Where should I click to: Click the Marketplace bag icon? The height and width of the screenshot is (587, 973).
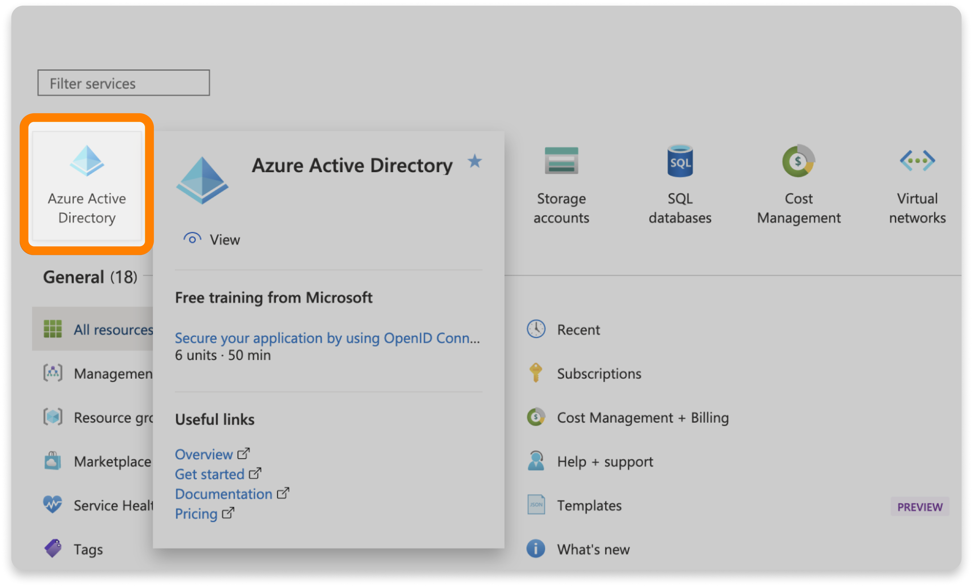point(53,461)
